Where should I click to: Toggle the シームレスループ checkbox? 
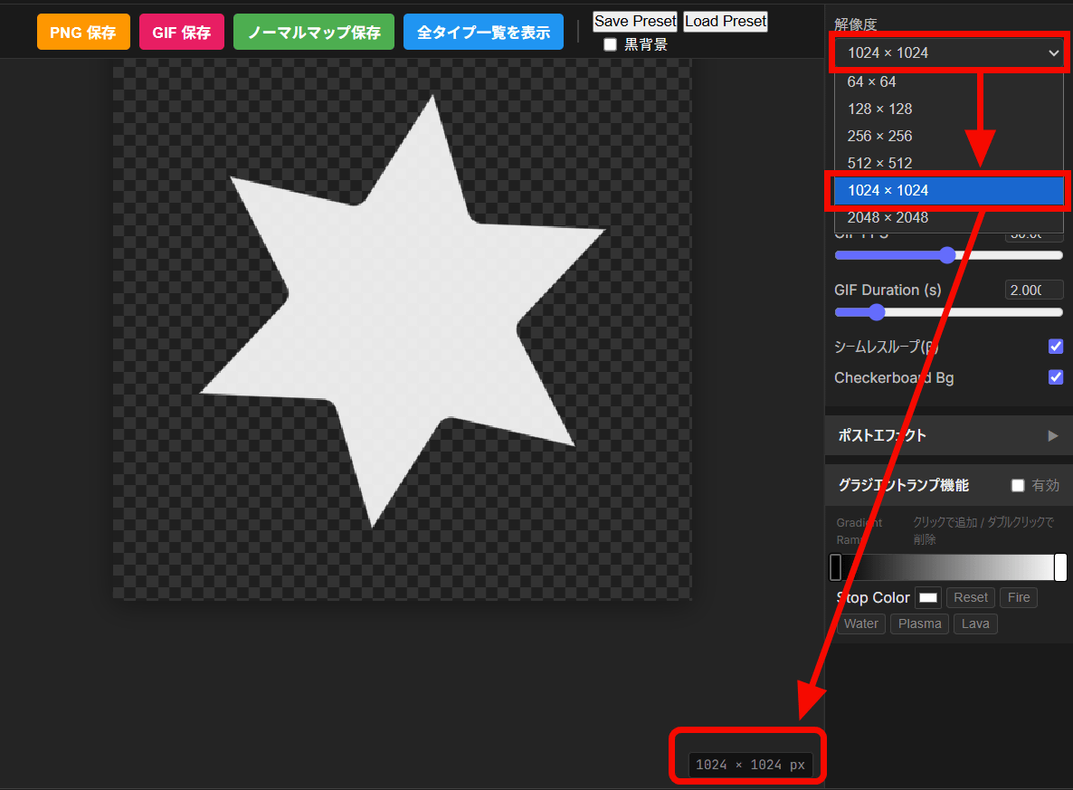click(1055, 347)
